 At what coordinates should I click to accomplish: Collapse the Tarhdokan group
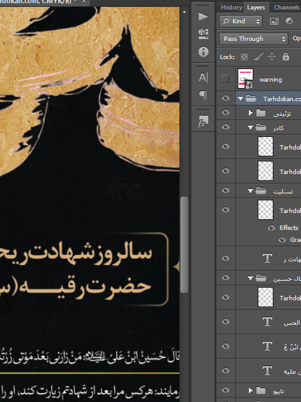(240, 99)
